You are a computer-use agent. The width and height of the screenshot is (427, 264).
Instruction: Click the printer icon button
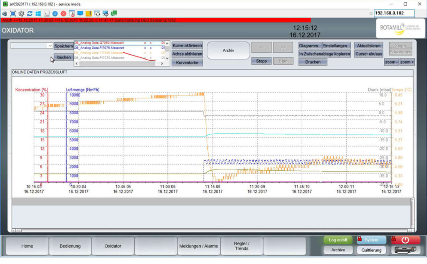point(405,250)
